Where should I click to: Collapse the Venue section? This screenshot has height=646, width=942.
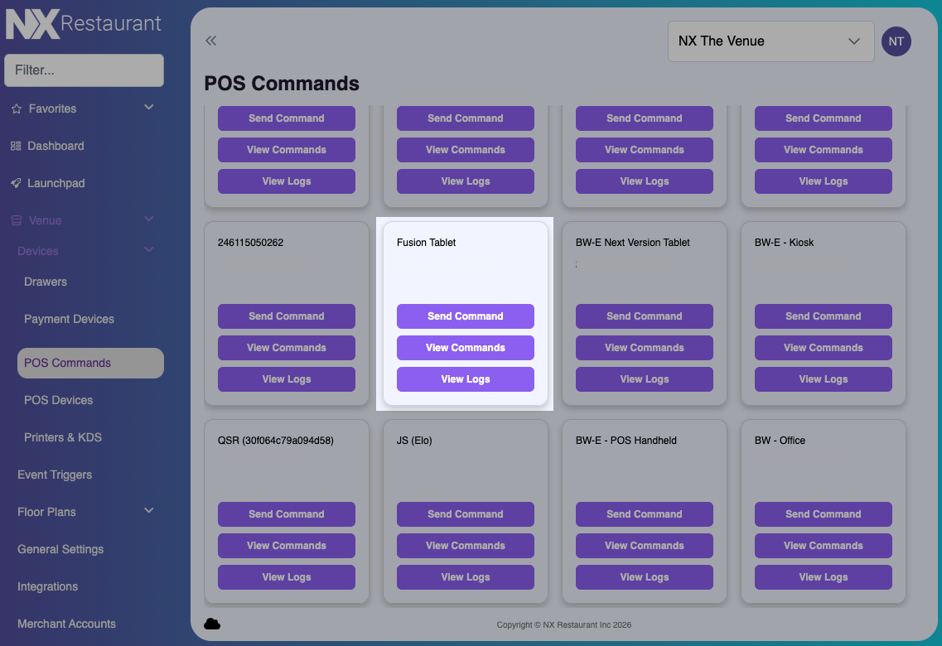[148, 219]
